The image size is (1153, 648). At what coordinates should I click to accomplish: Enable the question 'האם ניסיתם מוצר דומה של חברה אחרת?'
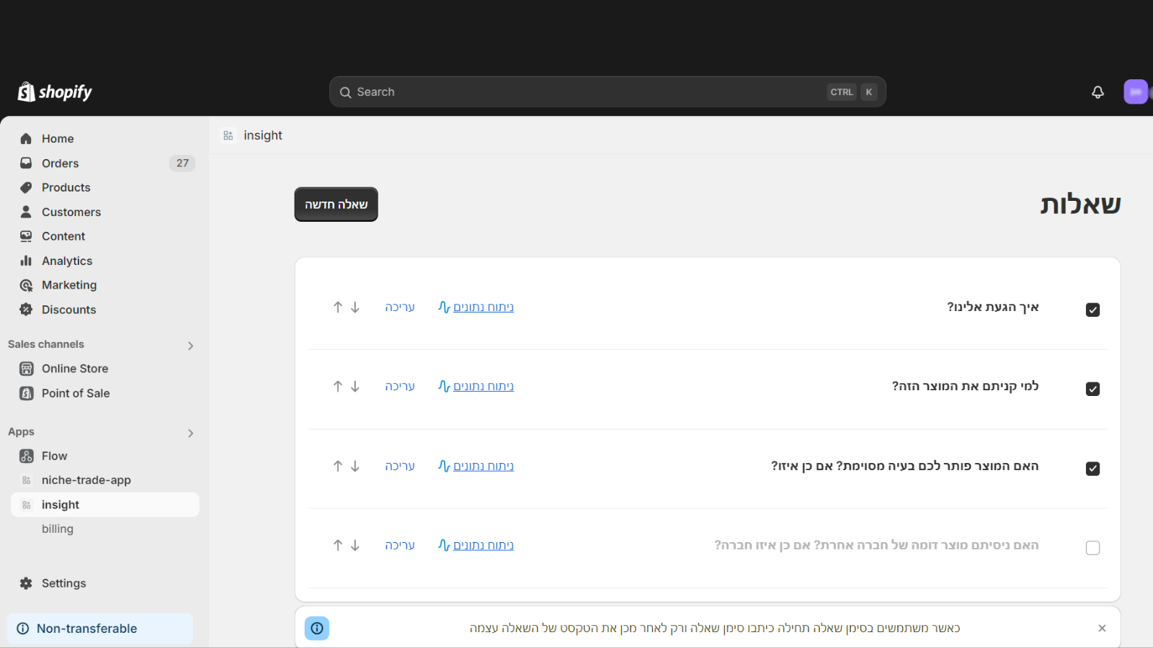click(x=1092, y=548)
